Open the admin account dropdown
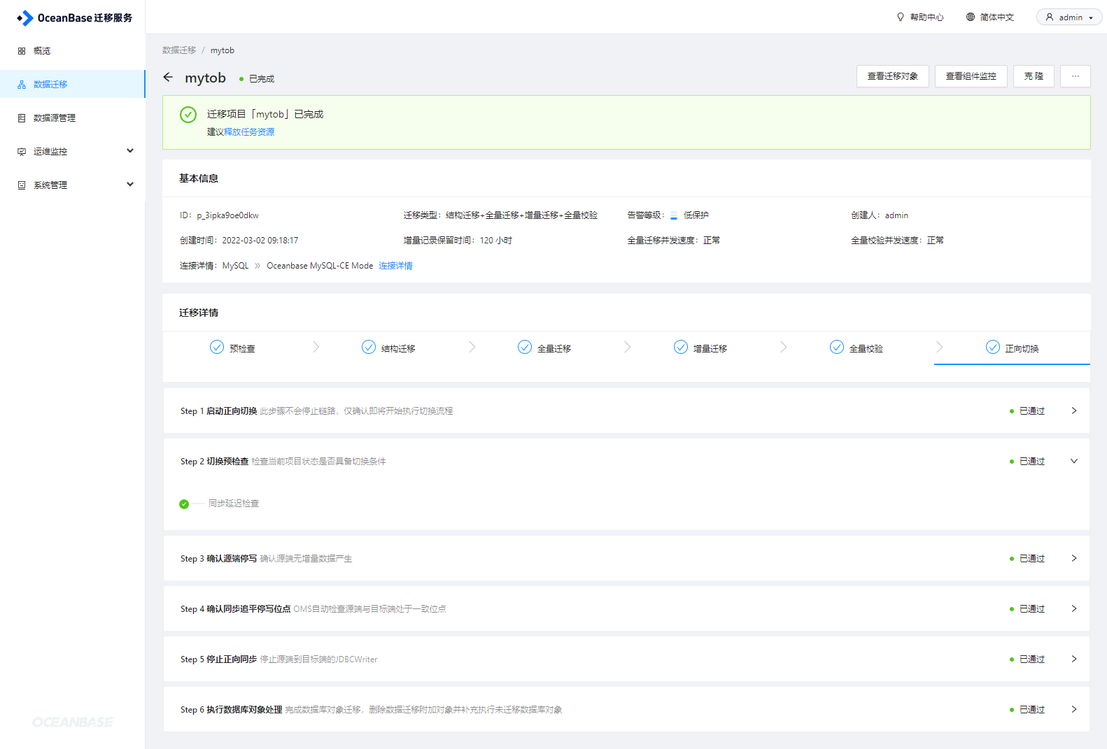 [1069, 17]
